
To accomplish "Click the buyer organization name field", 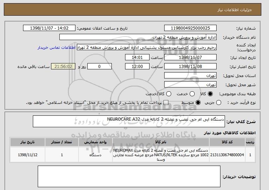I will coord(138,37).
